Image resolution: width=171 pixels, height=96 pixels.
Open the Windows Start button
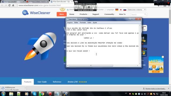(3, 94)
